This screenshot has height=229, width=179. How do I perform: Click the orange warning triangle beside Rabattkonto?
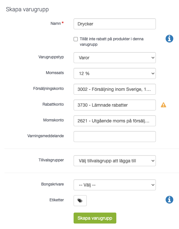[163, 105]
